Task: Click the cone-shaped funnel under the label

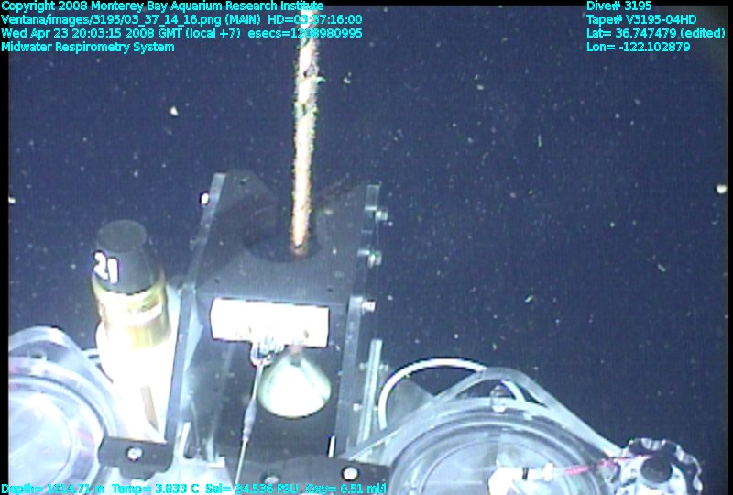Action: point(293,385)
